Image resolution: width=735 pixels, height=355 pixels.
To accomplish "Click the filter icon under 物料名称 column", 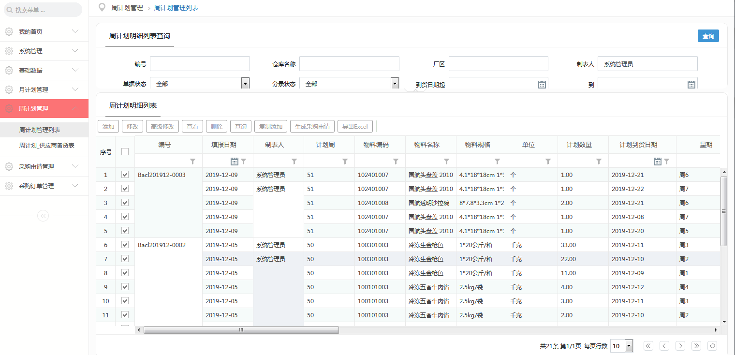I will click(446, 161).
